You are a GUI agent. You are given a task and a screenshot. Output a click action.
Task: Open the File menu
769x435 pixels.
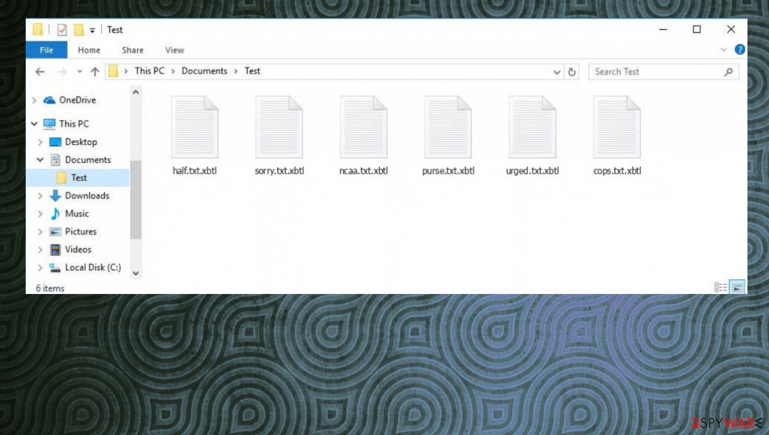[46, 50]
